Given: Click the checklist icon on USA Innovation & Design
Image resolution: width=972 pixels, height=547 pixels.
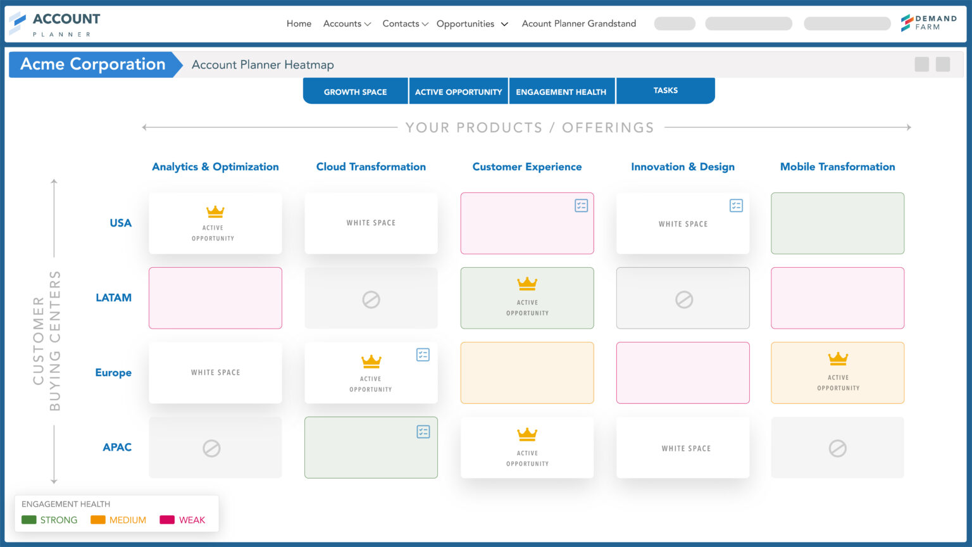Looking at the screenshot, I should pyautogui.click(x=736, y=205).
